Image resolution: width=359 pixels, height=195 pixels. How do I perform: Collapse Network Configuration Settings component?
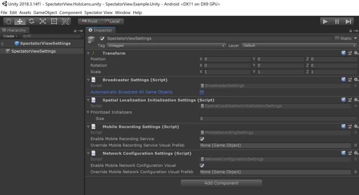click(x=88, y=153)
